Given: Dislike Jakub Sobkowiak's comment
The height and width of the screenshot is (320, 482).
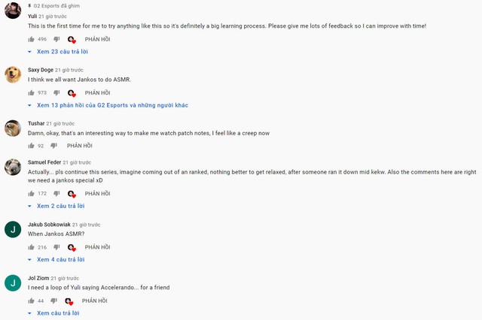Looking at the screenshot, I should [x=56, y=247].
